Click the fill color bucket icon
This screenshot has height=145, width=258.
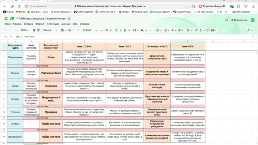pos(142,30)
